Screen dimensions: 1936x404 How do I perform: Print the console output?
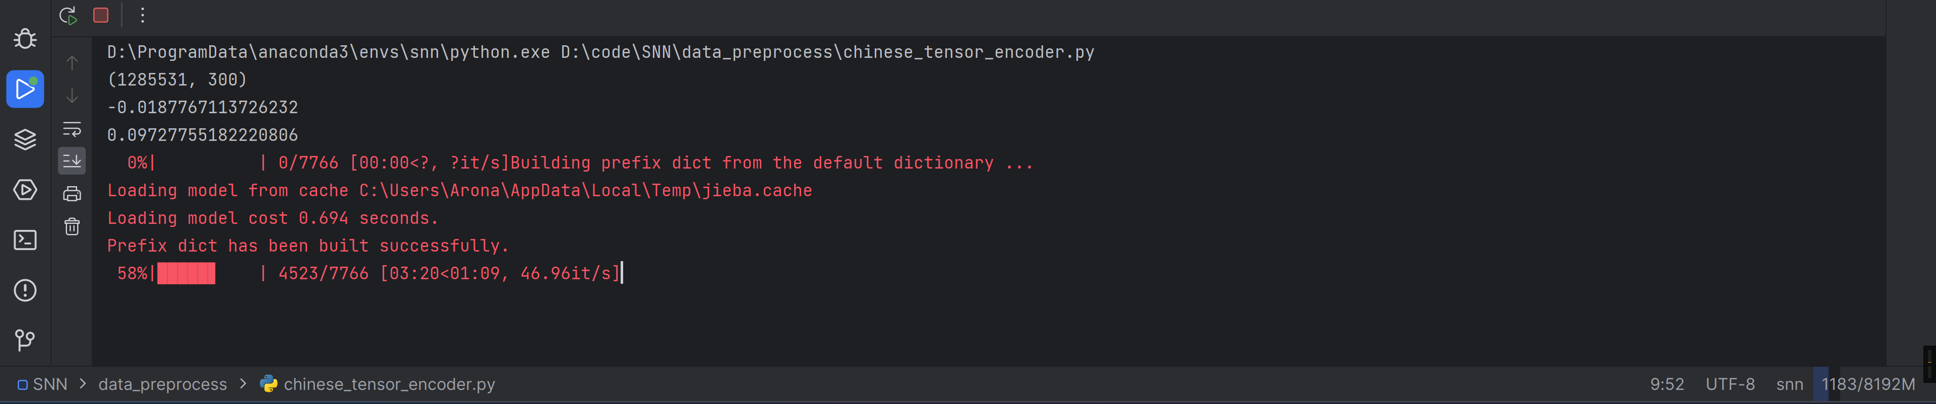coord(72,194)
